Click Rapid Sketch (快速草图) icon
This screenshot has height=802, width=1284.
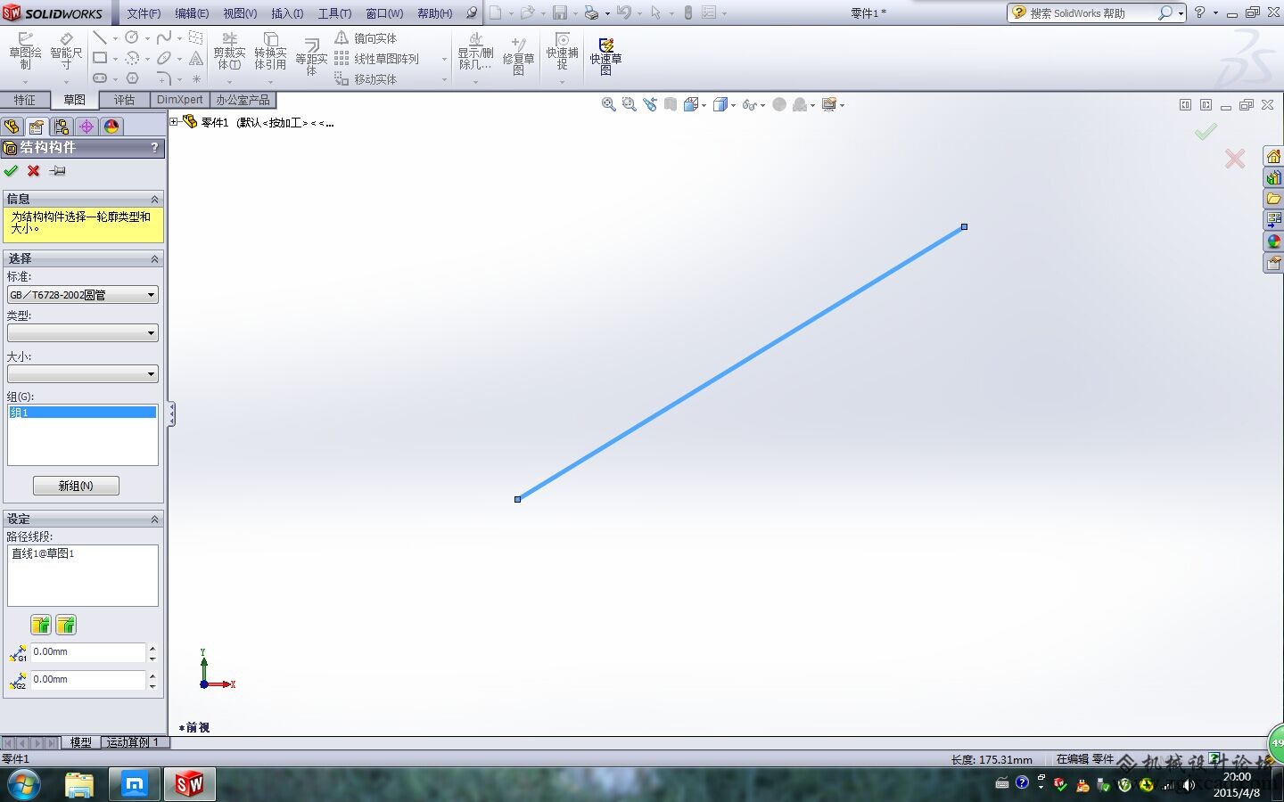(x=605, y=55)
